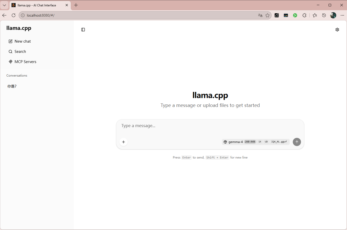Image resolution: width=347 pixels, height=230 pixels.
Task: Click the plus attach-files button
Action: coord(124,142)
